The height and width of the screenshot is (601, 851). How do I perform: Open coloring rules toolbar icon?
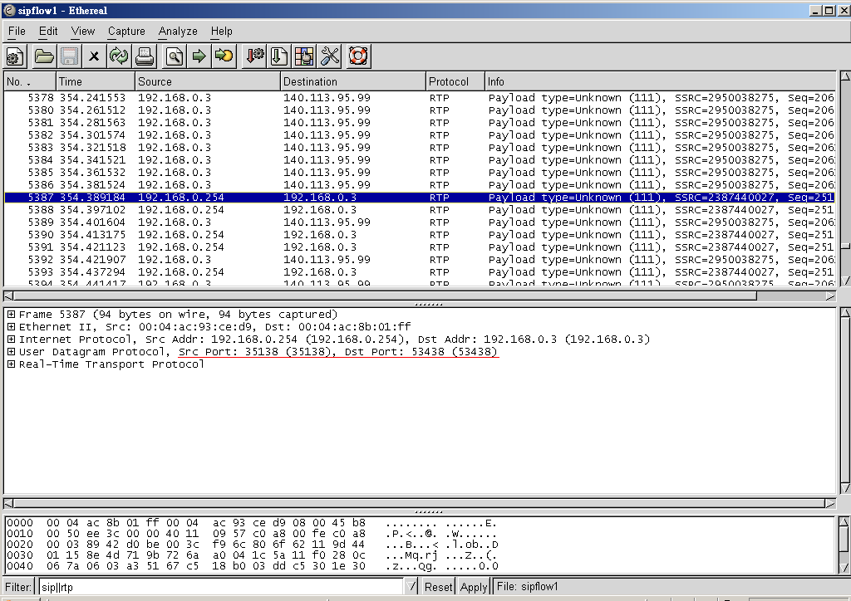[304, 56]
